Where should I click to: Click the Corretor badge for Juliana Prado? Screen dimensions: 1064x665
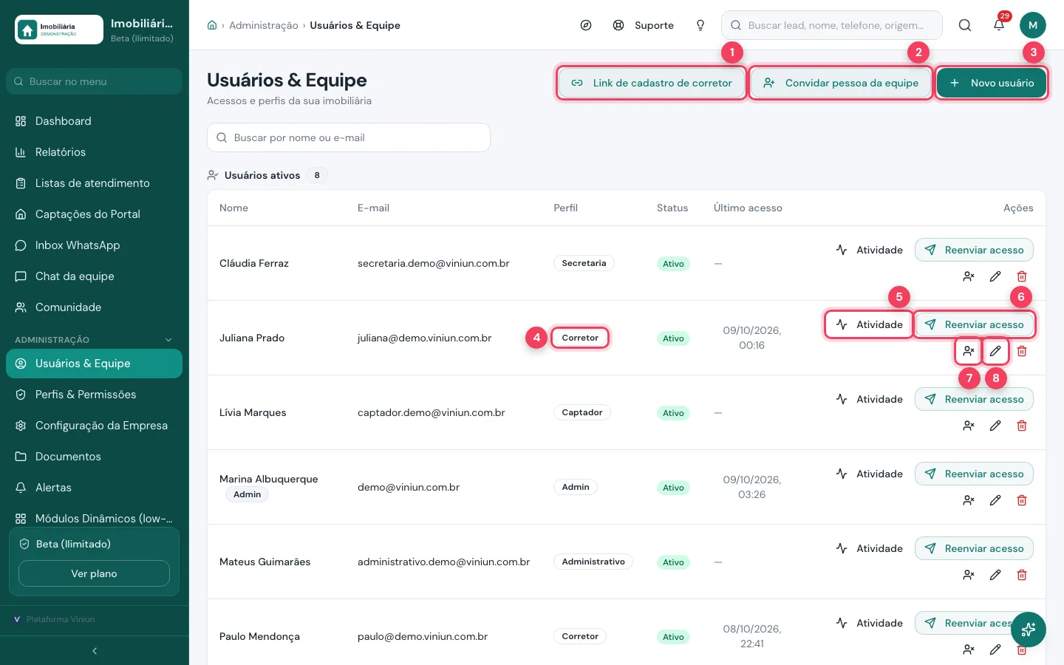coord(580,338)
